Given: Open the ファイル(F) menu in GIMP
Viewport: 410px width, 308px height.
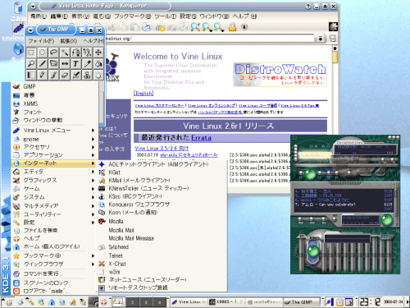Looking at the screenshot, I should point(41,41).
